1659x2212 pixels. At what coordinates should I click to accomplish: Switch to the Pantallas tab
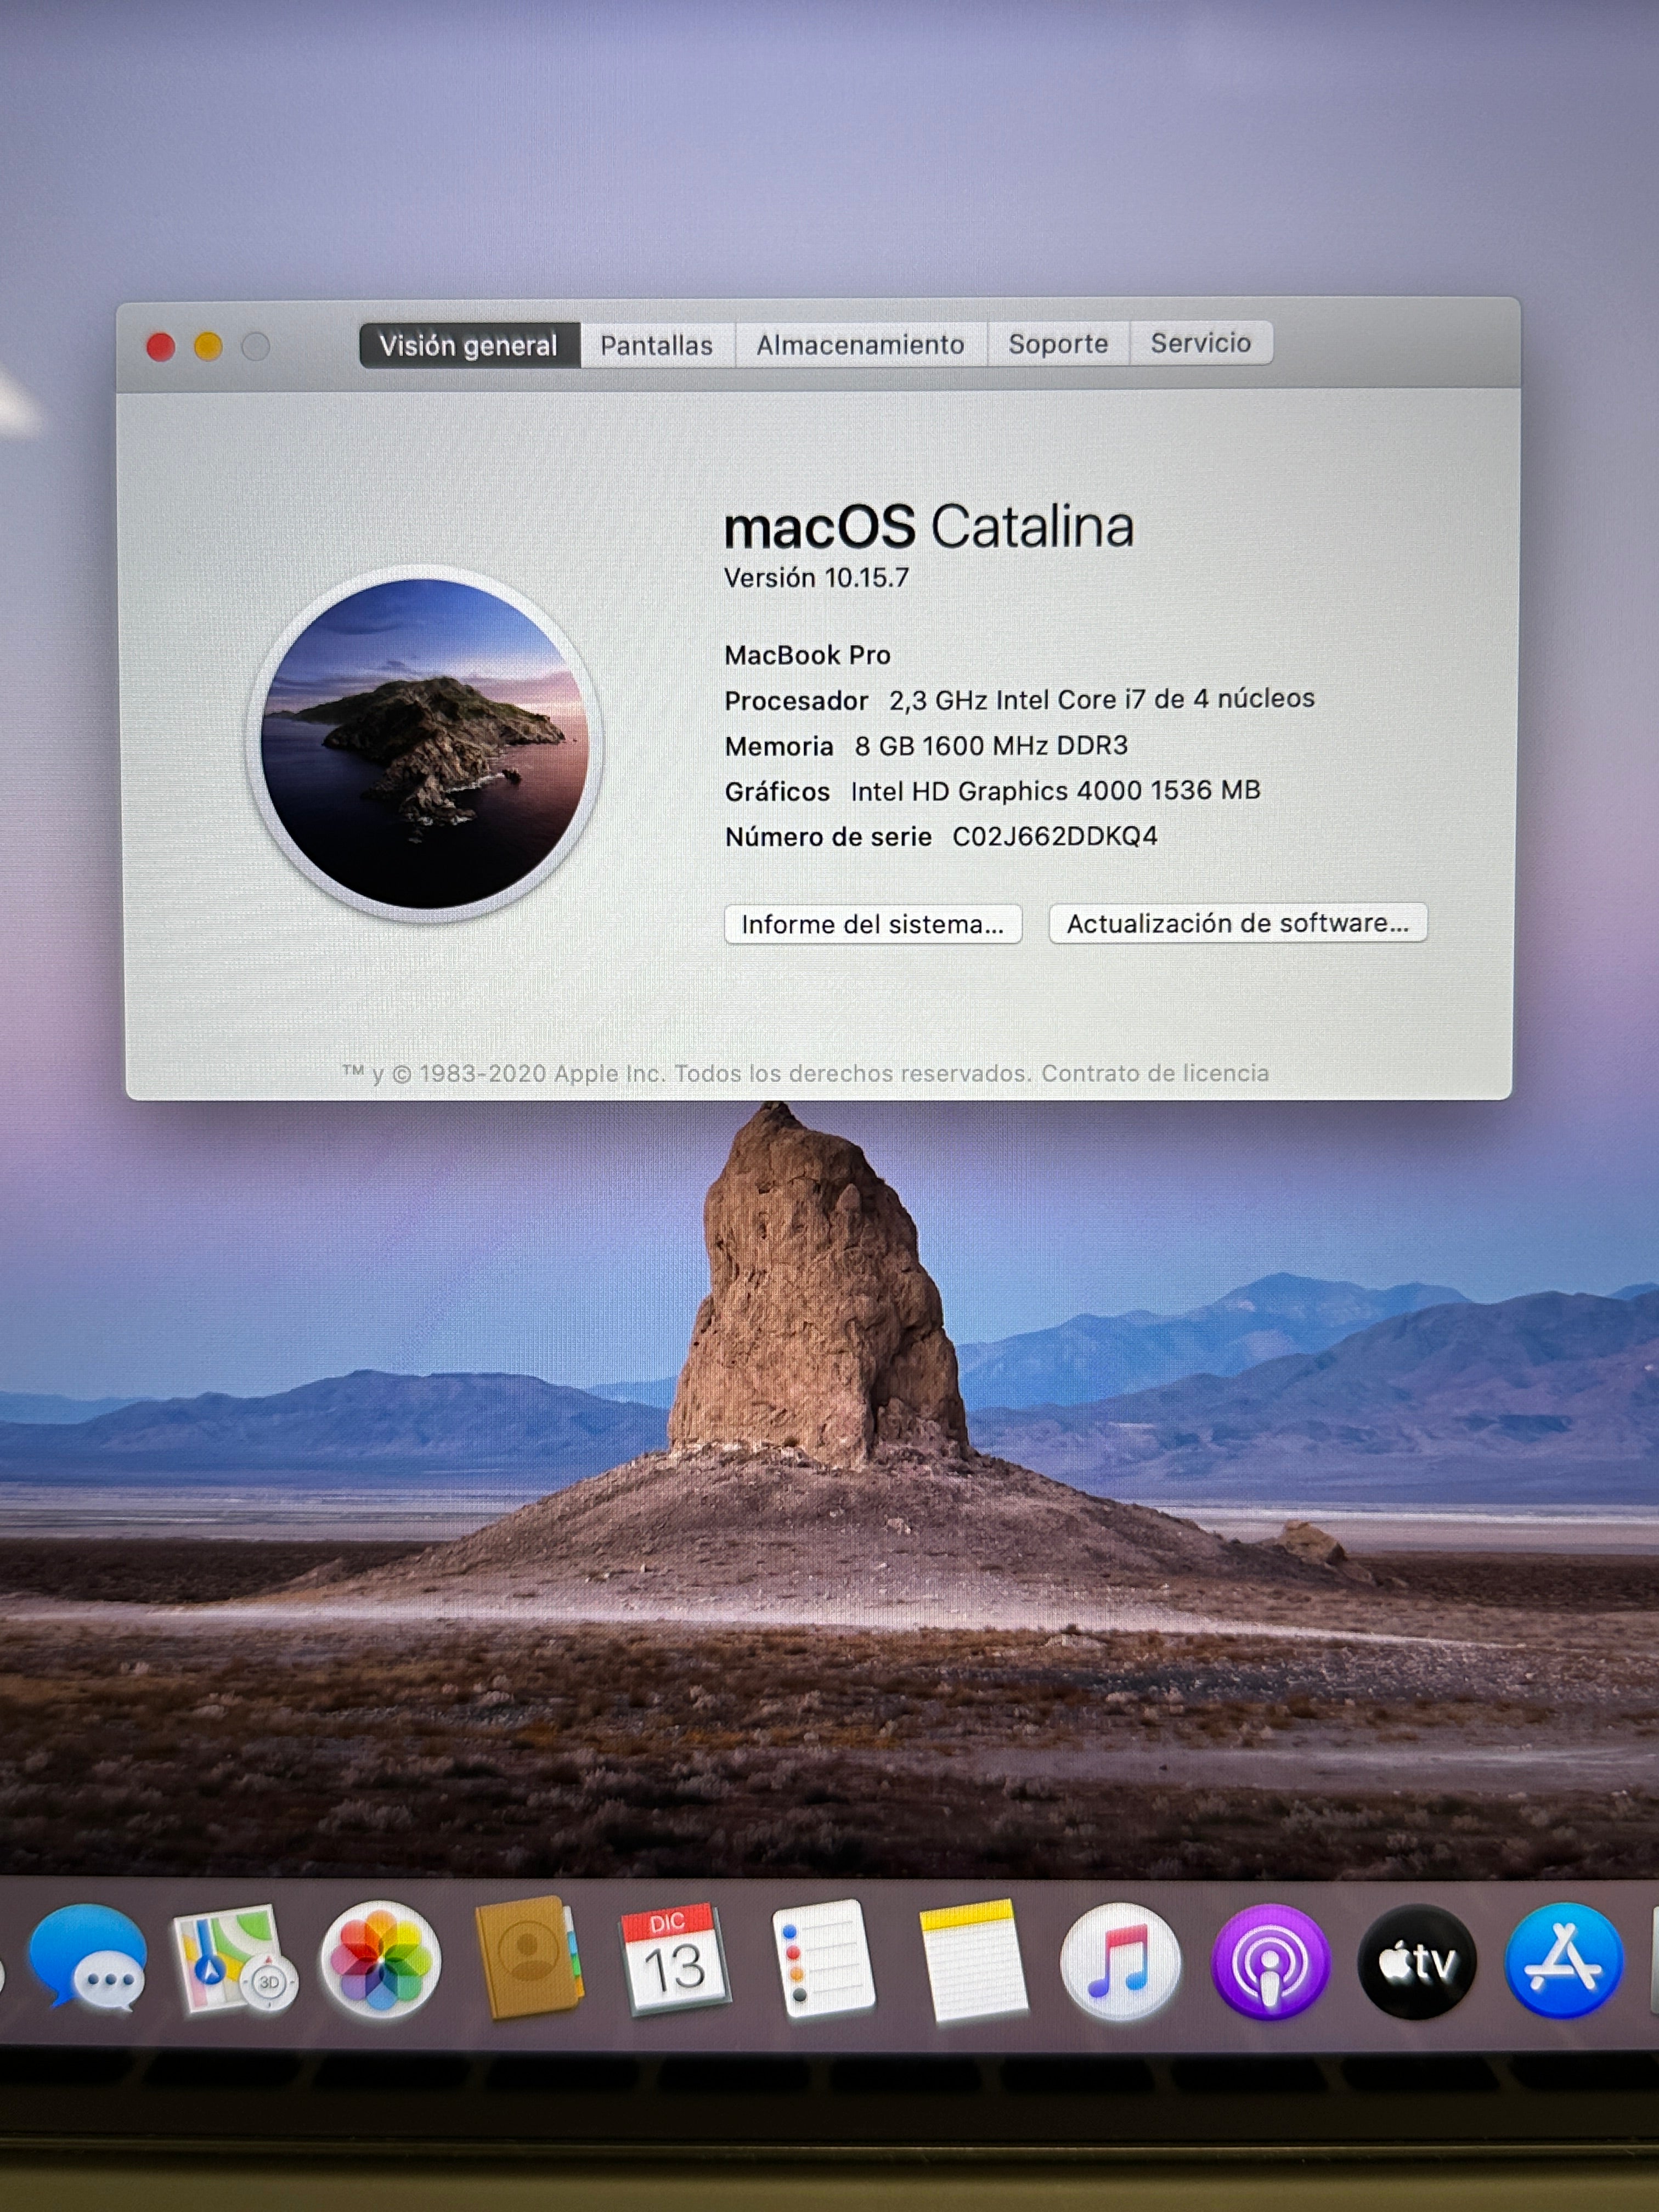click(657, 343)
